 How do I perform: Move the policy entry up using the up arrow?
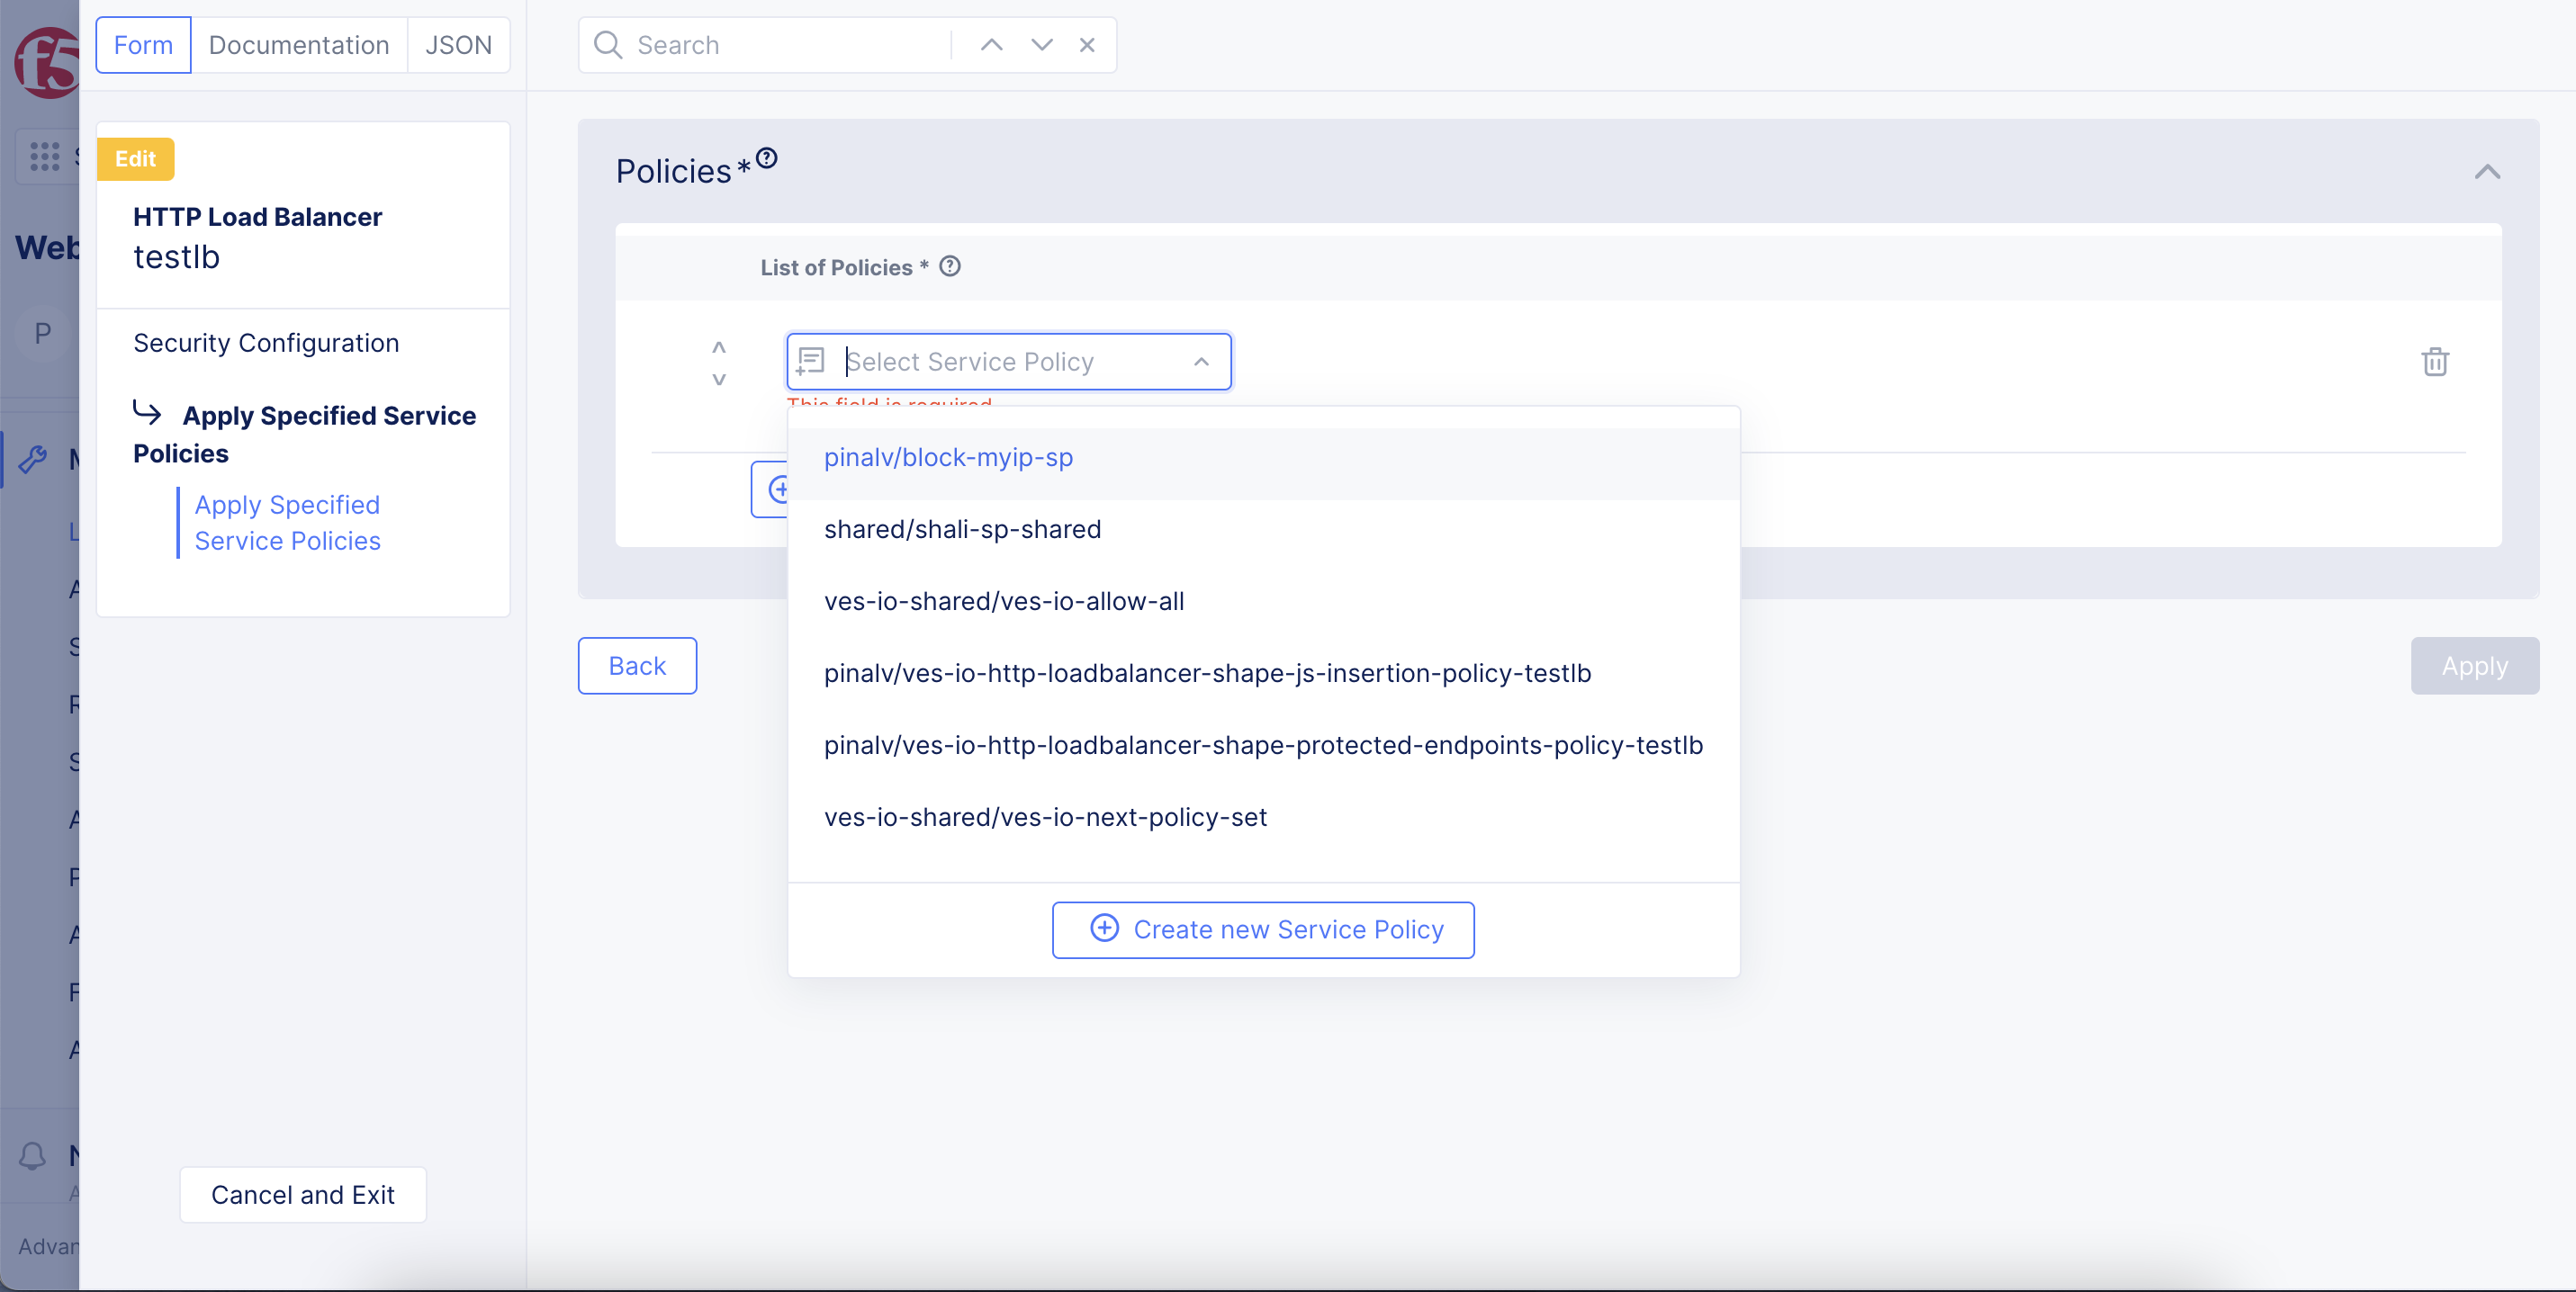(x=718, y=346)
